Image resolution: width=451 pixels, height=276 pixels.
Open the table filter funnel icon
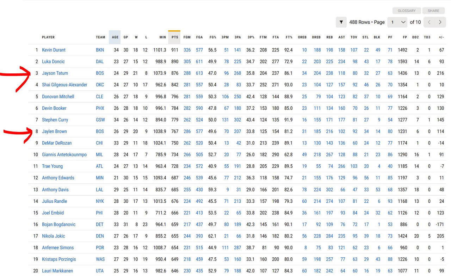tap(341, 22)
